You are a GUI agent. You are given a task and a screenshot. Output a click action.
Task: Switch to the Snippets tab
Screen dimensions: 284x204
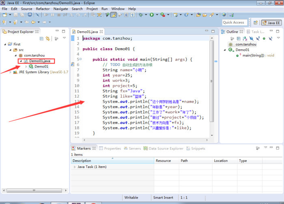[196, 148]
